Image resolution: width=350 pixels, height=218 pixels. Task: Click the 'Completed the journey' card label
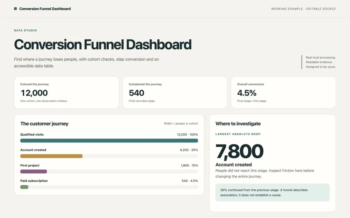145,84
